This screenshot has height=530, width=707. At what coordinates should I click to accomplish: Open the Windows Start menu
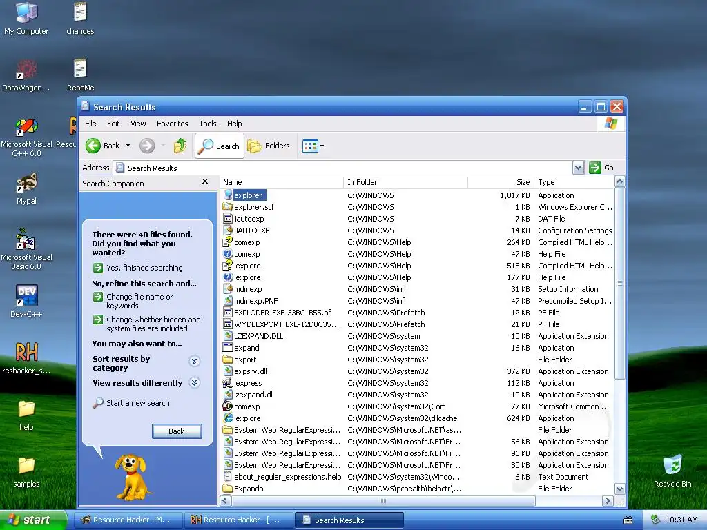tap(33, 520)
